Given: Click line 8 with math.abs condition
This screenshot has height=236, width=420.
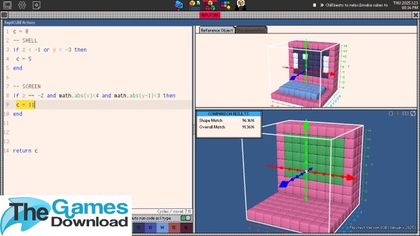Looking at the screenshot, I should coord(94,95).
